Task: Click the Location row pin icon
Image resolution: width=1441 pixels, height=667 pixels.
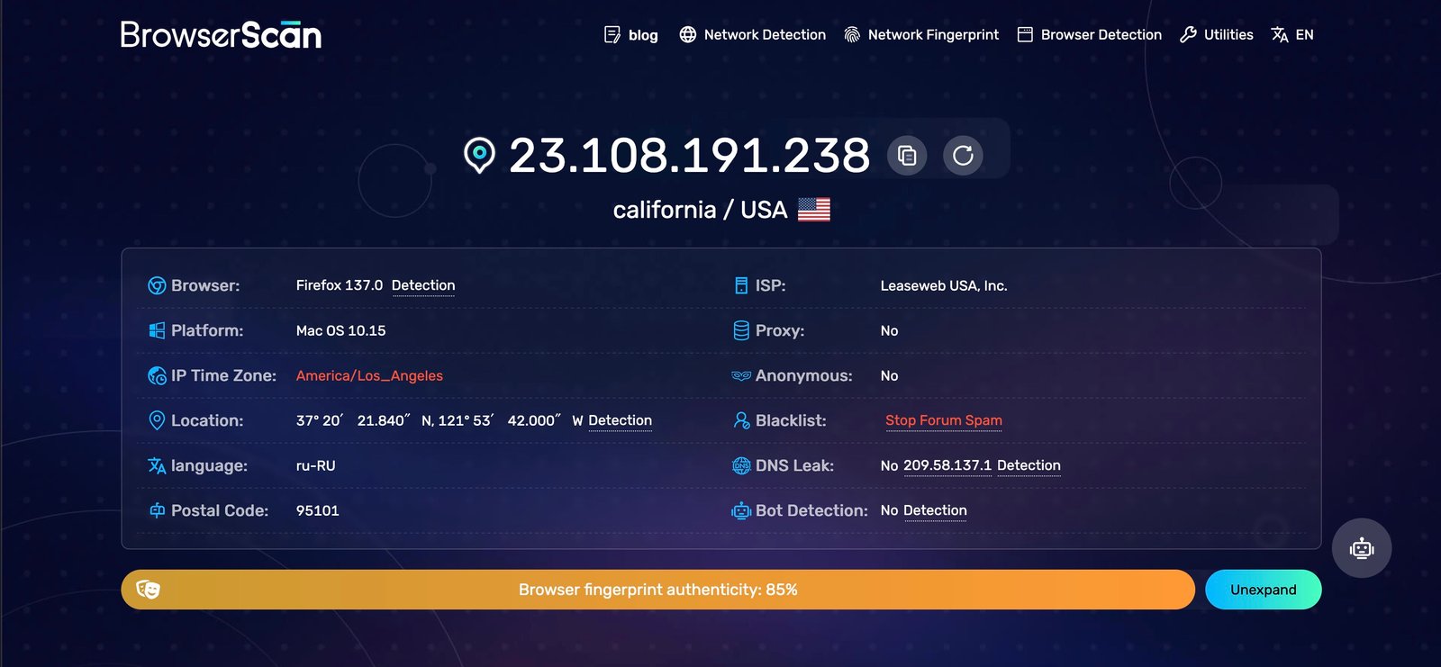Action: [x=157, y=420]
